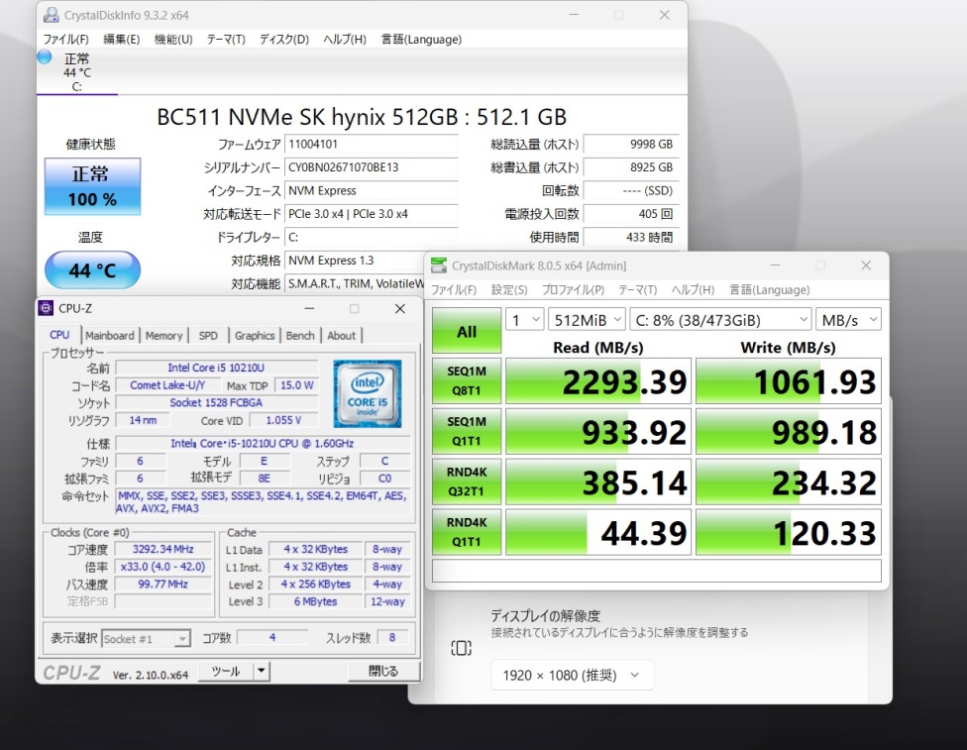
Task: Open ヘルプ(H) menu in CrystalDiskMark
Action: (x=694, y=290)
